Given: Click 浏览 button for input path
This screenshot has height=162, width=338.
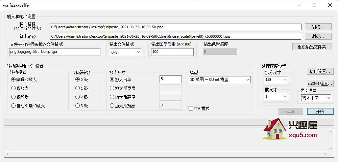Looking at the screenshot, I should click(318, 27).
